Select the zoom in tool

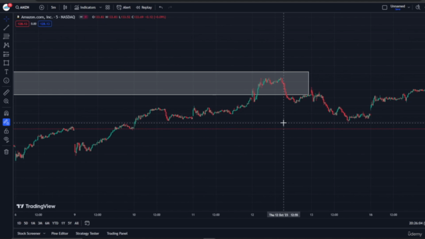click(x=6, y=102)
